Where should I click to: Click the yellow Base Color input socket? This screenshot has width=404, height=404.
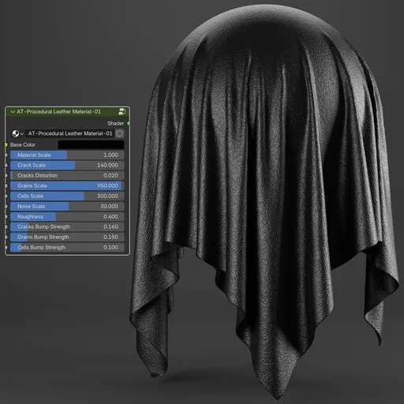click(x=6, y=144)
